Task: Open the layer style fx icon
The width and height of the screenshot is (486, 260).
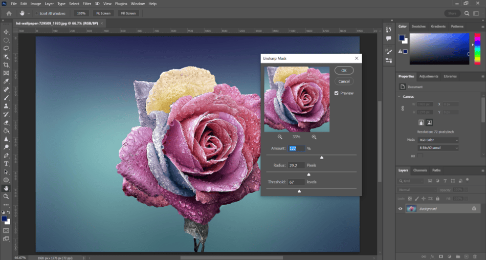Action: coord(432,256)
